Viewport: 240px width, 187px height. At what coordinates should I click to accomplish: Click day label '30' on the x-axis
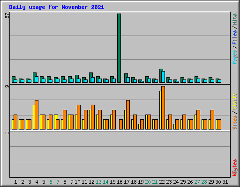[218, 182]
